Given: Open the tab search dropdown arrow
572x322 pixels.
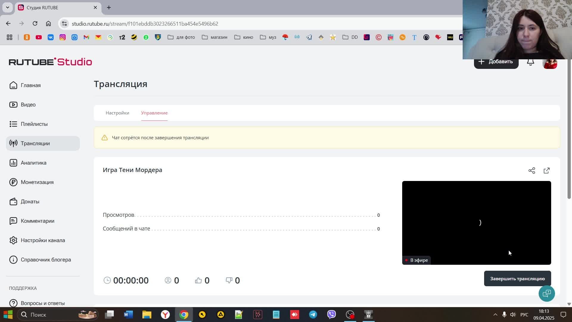Looking at the screenshot, I should tap(7, 7).
